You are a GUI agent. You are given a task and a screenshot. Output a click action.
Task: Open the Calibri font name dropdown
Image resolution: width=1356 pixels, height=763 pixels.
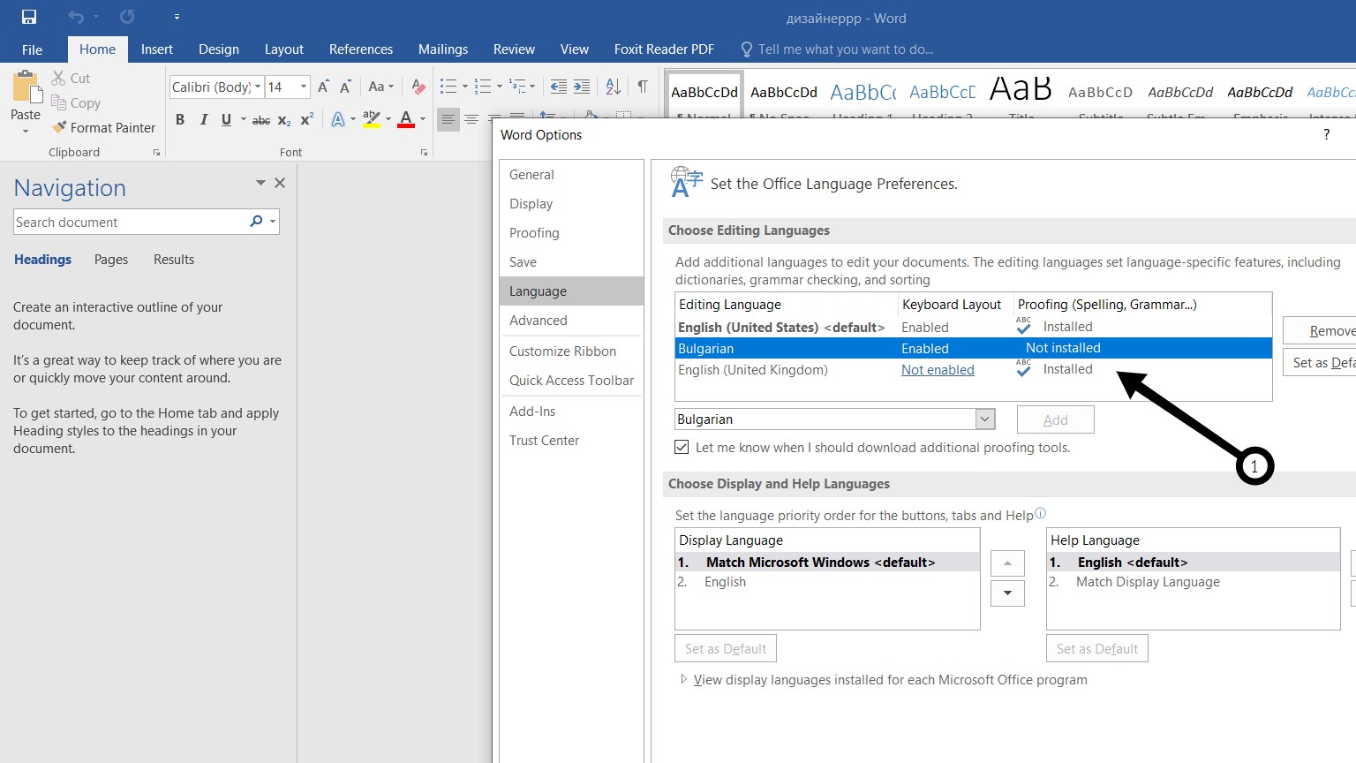[x=258, y=87]
